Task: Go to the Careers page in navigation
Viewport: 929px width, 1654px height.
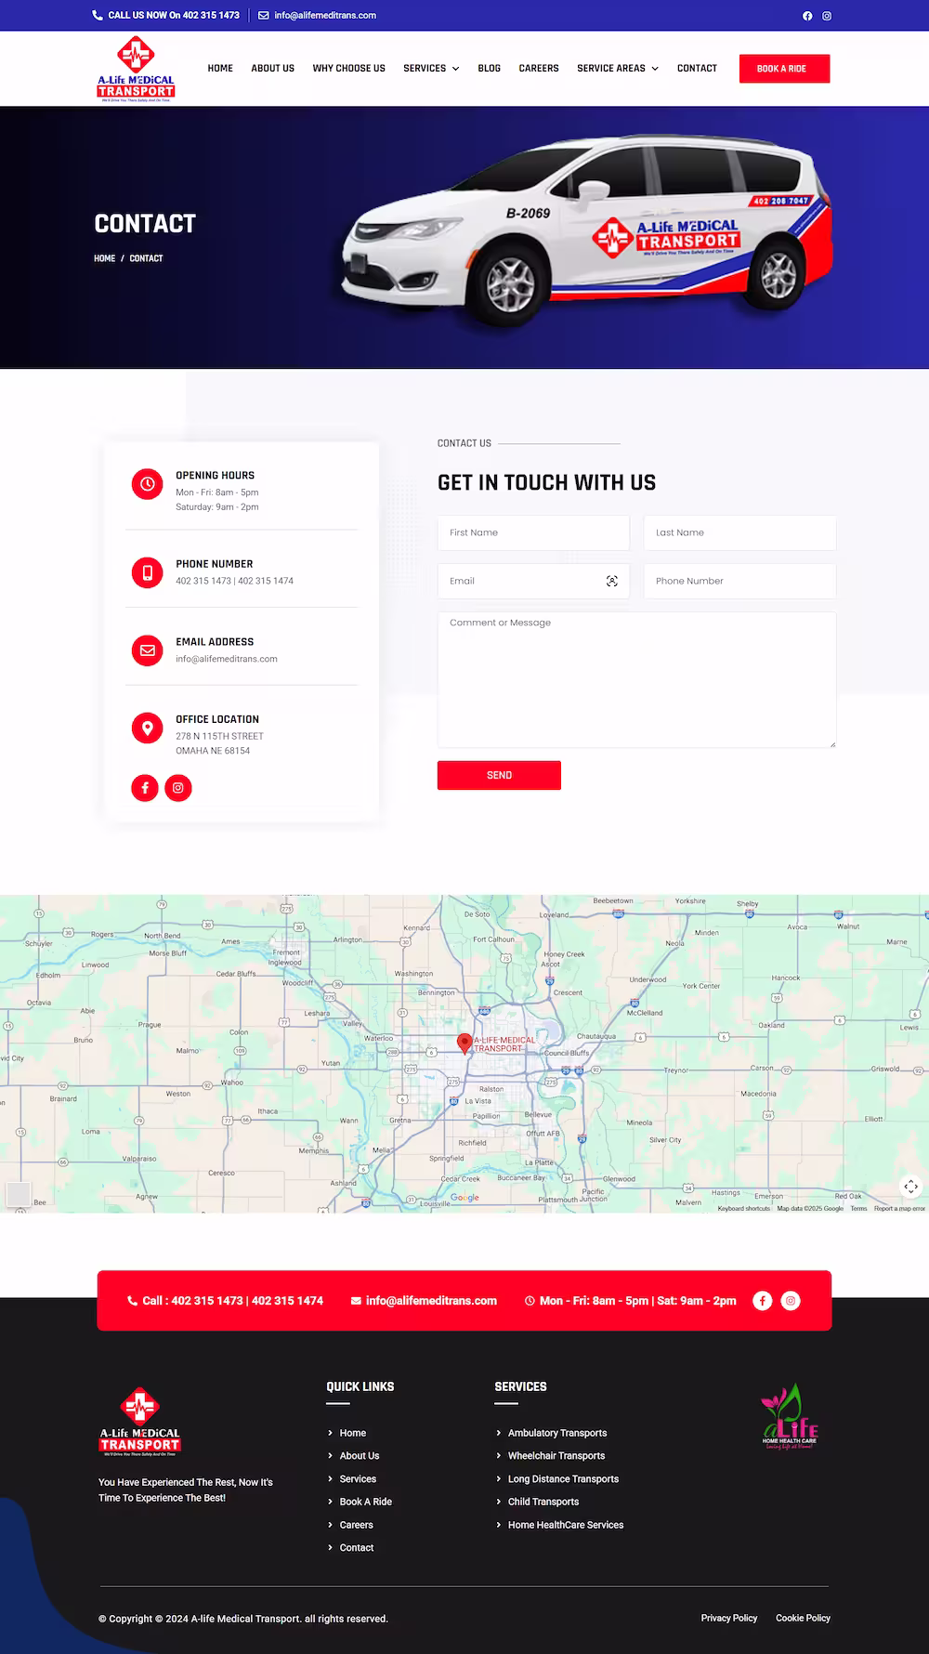Action: point(539,69)
